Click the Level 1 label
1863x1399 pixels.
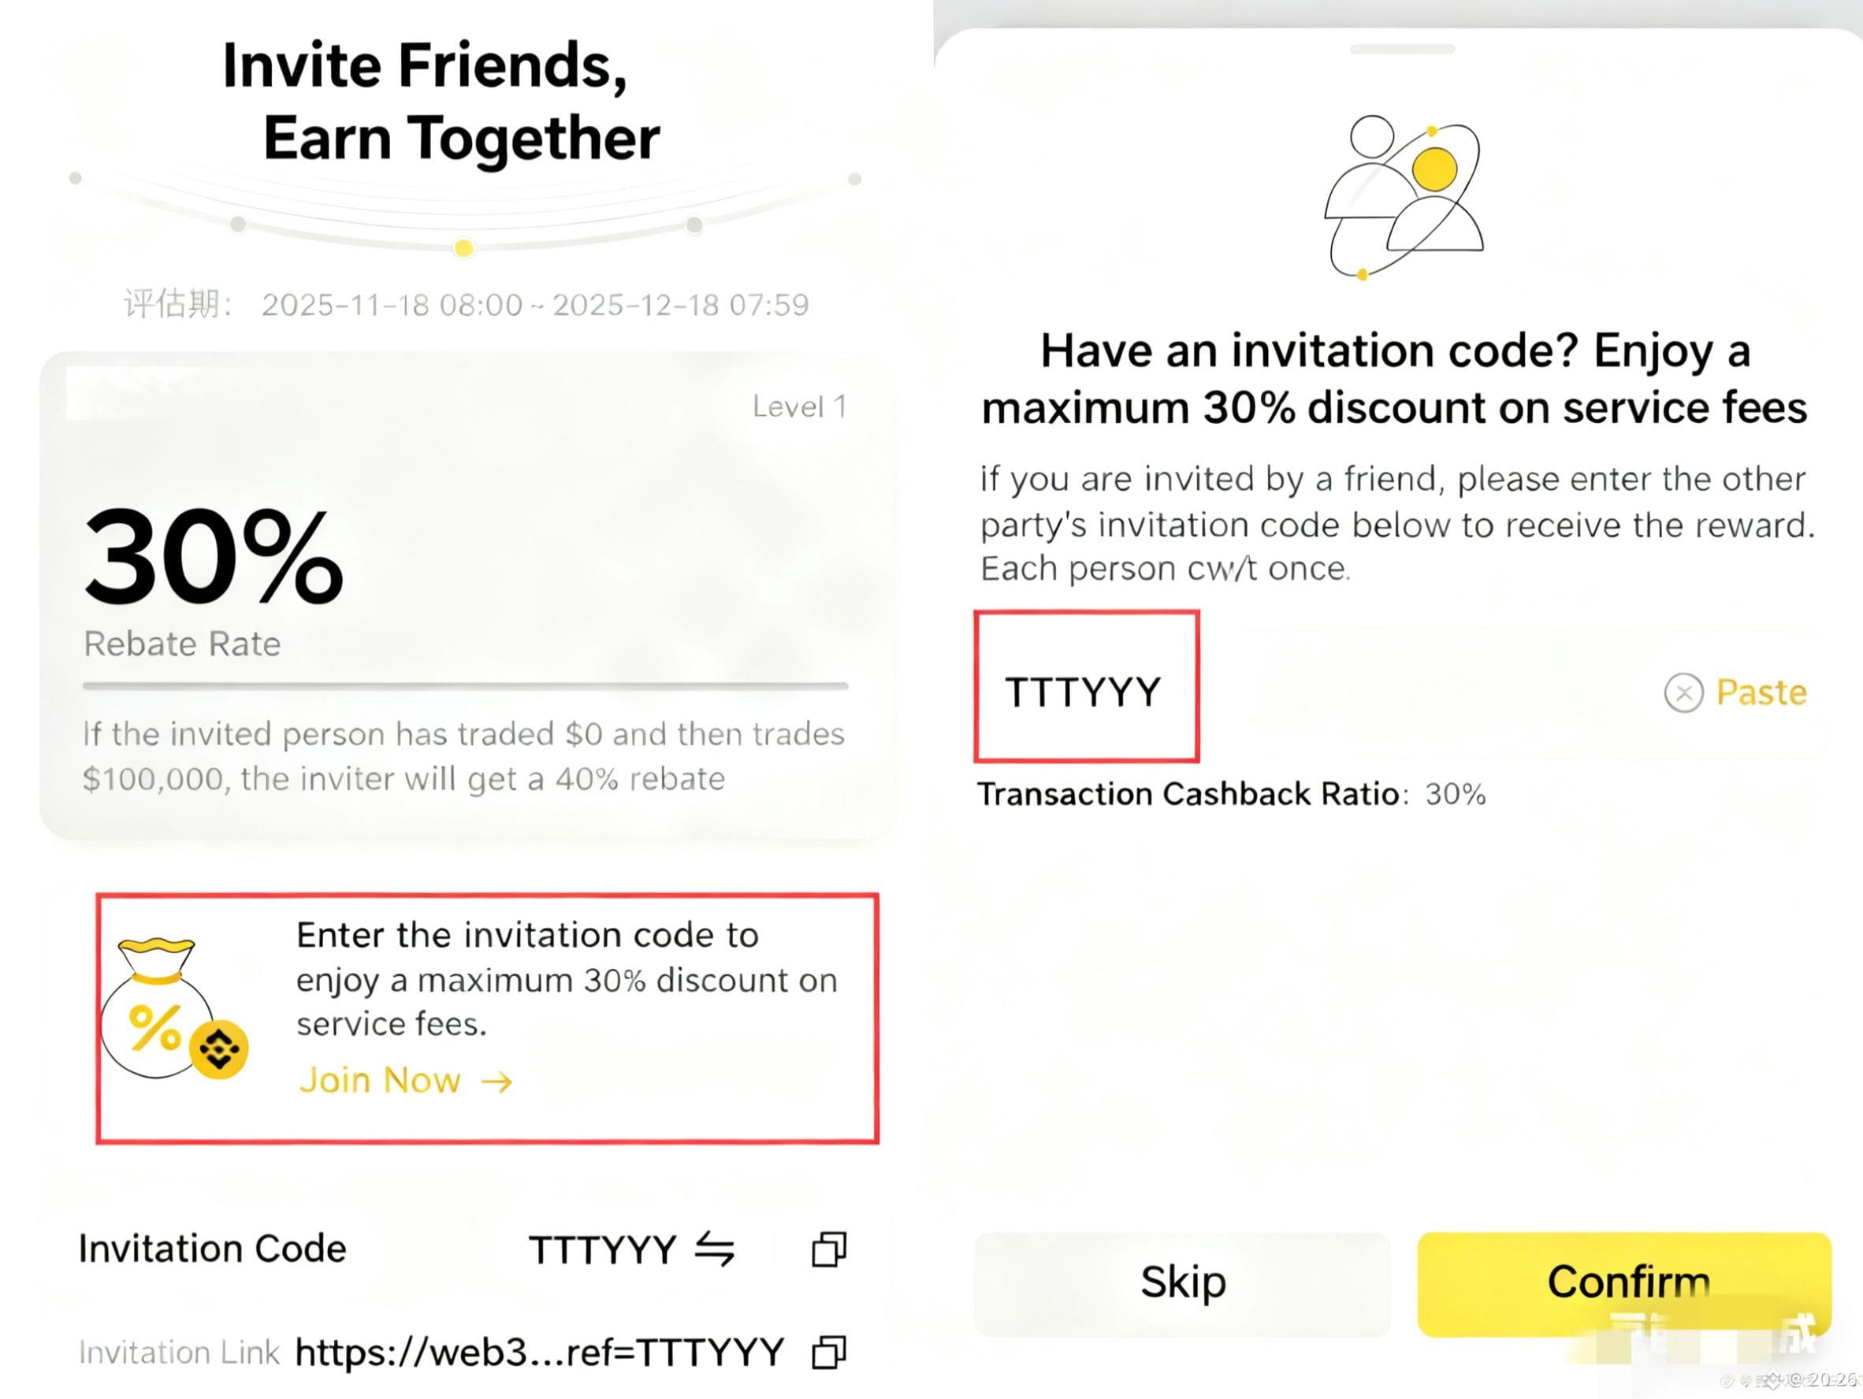[x=798, y=407]
